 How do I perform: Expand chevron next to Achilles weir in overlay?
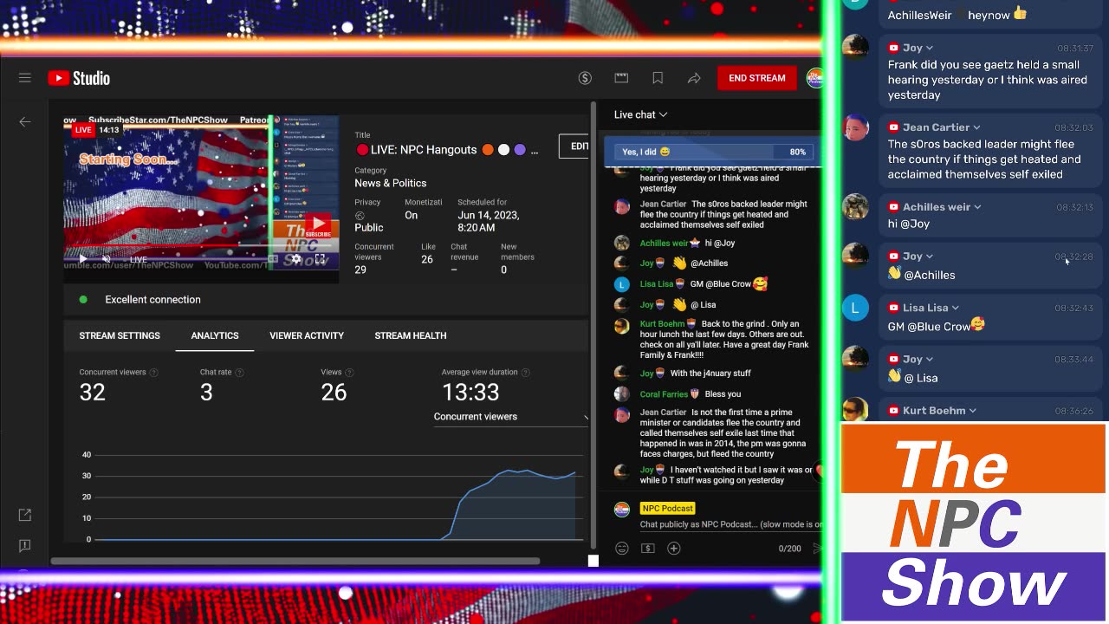pyautogui.click(x=977, y=207)
